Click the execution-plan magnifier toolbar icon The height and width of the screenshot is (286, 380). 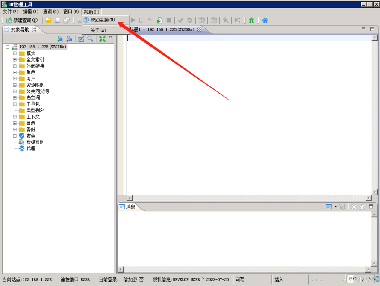click(x=226, y=21)
